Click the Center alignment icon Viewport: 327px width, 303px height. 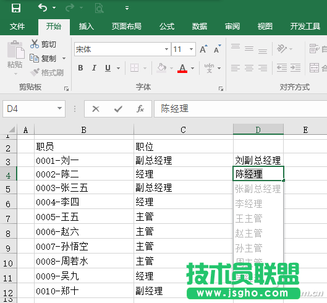[249, 68]
